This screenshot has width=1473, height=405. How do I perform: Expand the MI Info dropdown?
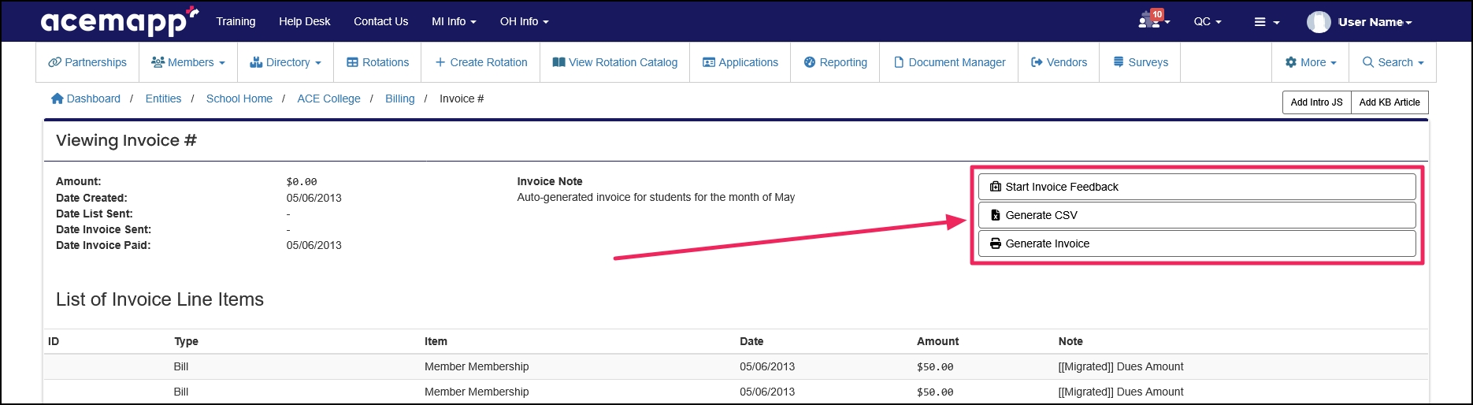[454, 21]
